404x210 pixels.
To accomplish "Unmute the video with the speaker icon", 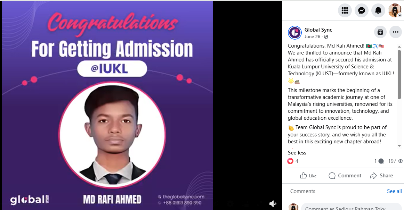I will click(x=273, y=204).
